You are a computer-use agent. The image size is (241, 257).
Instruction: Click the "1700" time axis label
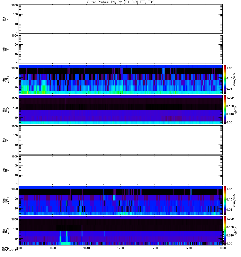121,248
